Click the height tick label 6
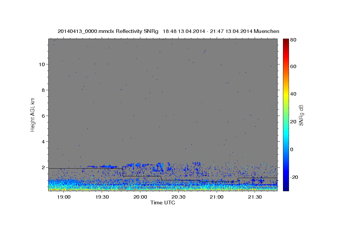This screenshot has width=343, height=229. click(44, 116)
